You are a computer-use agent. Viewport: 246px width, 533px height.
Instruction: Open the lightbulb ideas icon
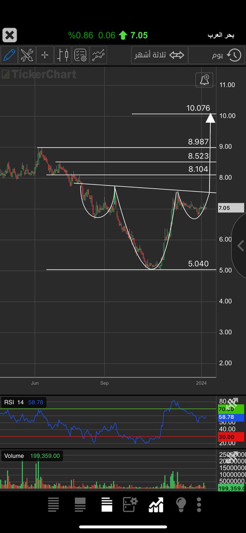point(181,505)
